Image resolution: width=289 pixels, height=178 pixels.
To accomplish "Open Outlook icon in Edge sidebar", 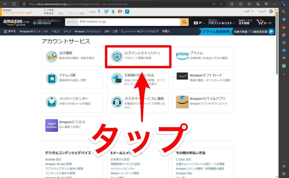I will click(284, 50).
